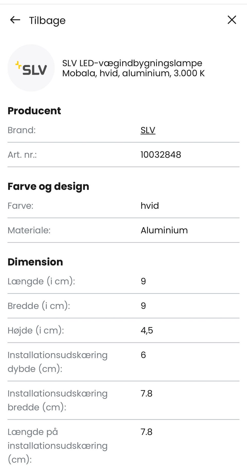Click the Brand row label
The width and height of the screenshot is (247, 466).
click(x=22, y=130)
